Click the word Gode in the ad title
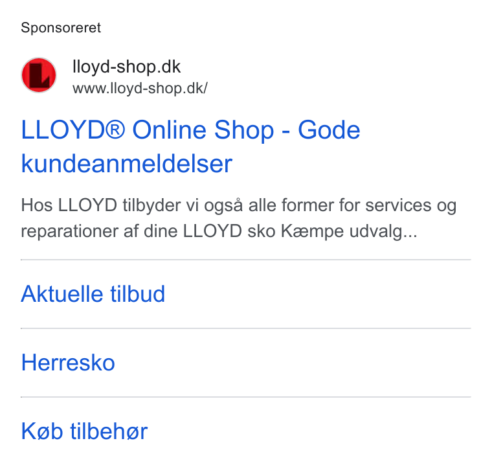The height and width of the screenshot is (465, 492). (329, 130)
